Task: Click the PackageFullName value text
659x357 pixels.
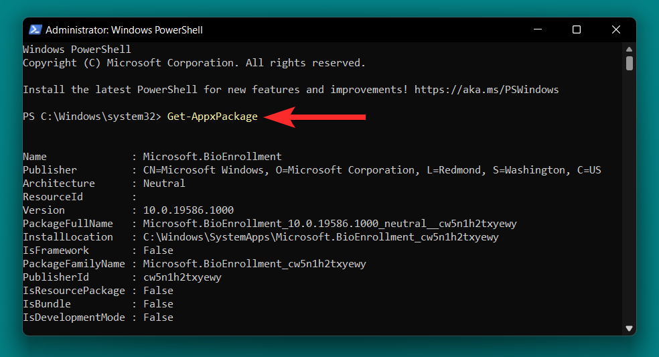Action: pyautogui.click(x=330, y=223)
